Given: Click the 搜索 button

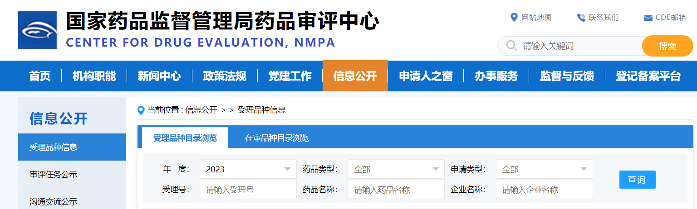Looking at the screenshot, I should click(668, 46).
